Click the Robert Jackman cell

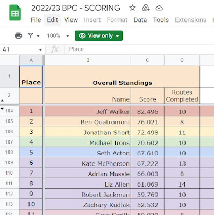tap(88, 193)
